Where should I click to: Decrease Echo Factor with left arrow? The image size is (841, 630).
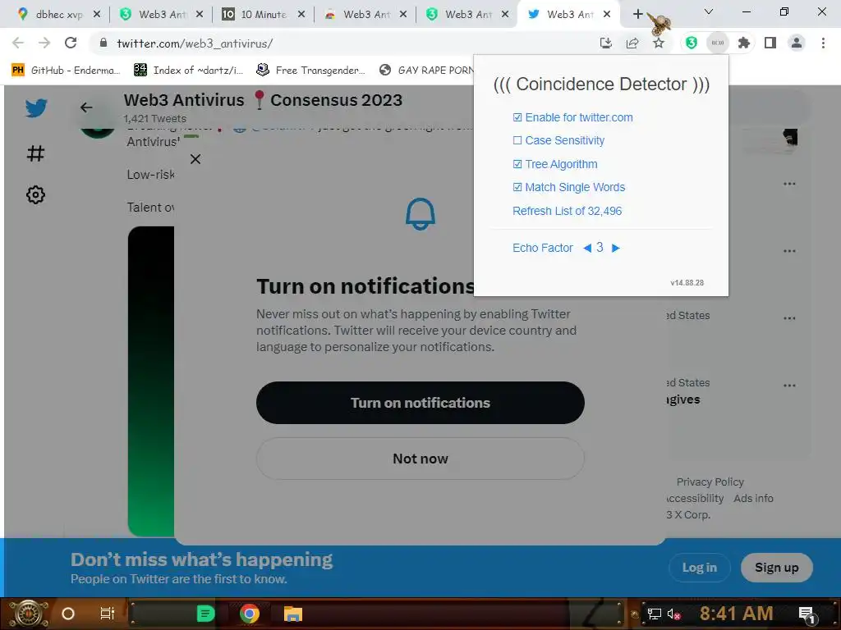click(587, 248)
